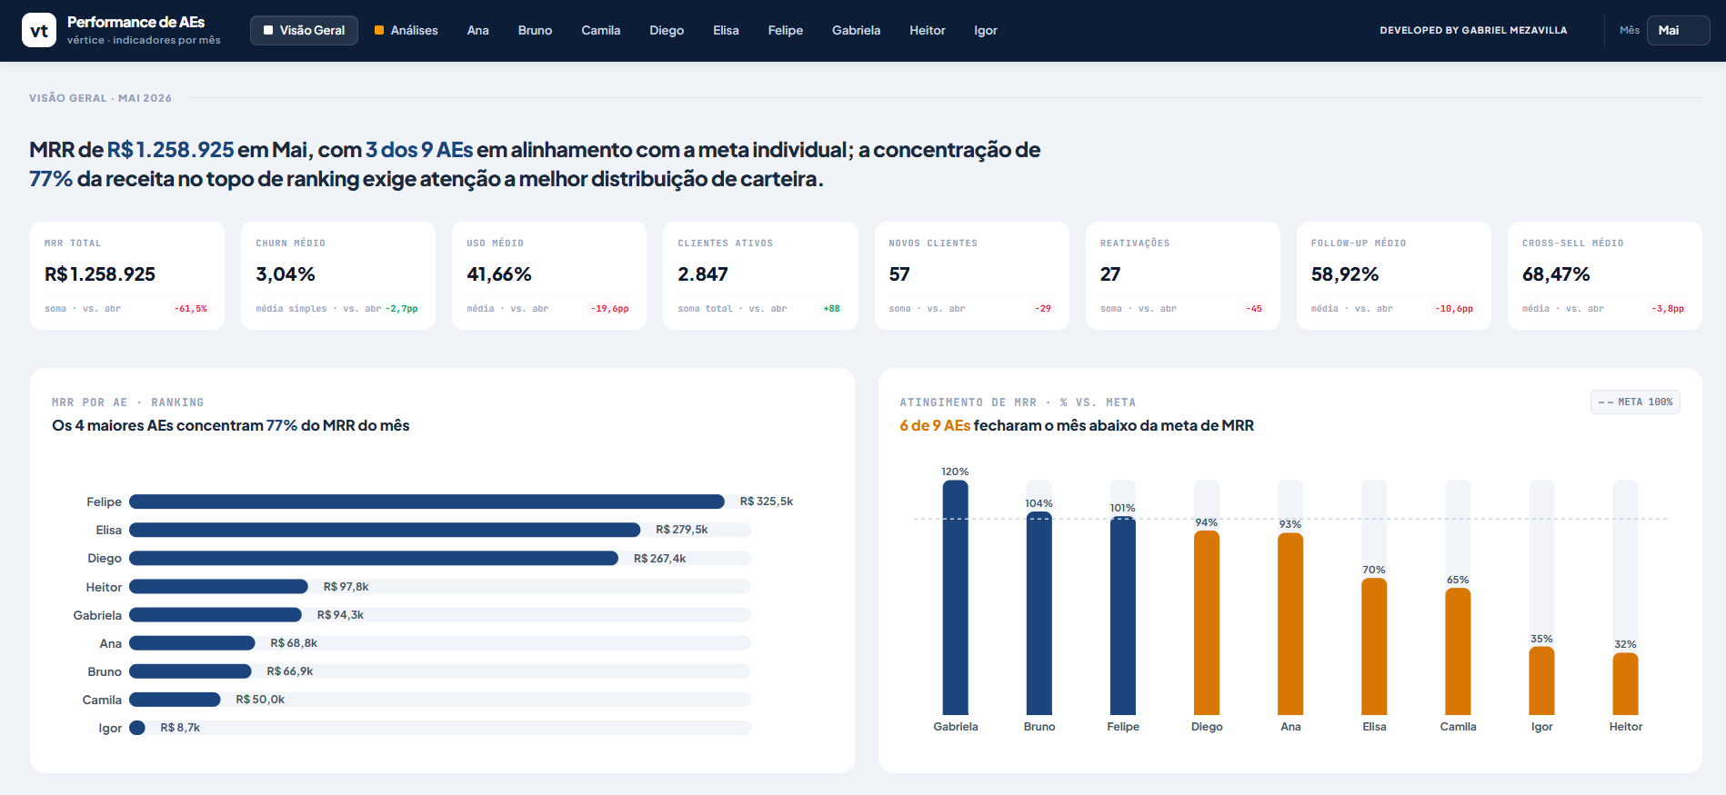Click the R$ 279,5k label for Elisa
The height and width of the screenshot is (795, 1726).
coord(681,530)
